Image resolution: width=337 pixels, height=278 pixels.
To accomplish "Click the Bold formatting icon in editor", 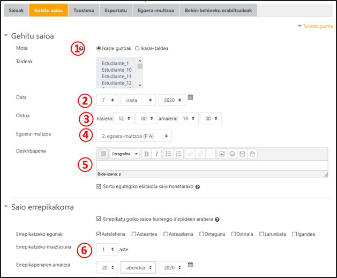I will [146, 154].
